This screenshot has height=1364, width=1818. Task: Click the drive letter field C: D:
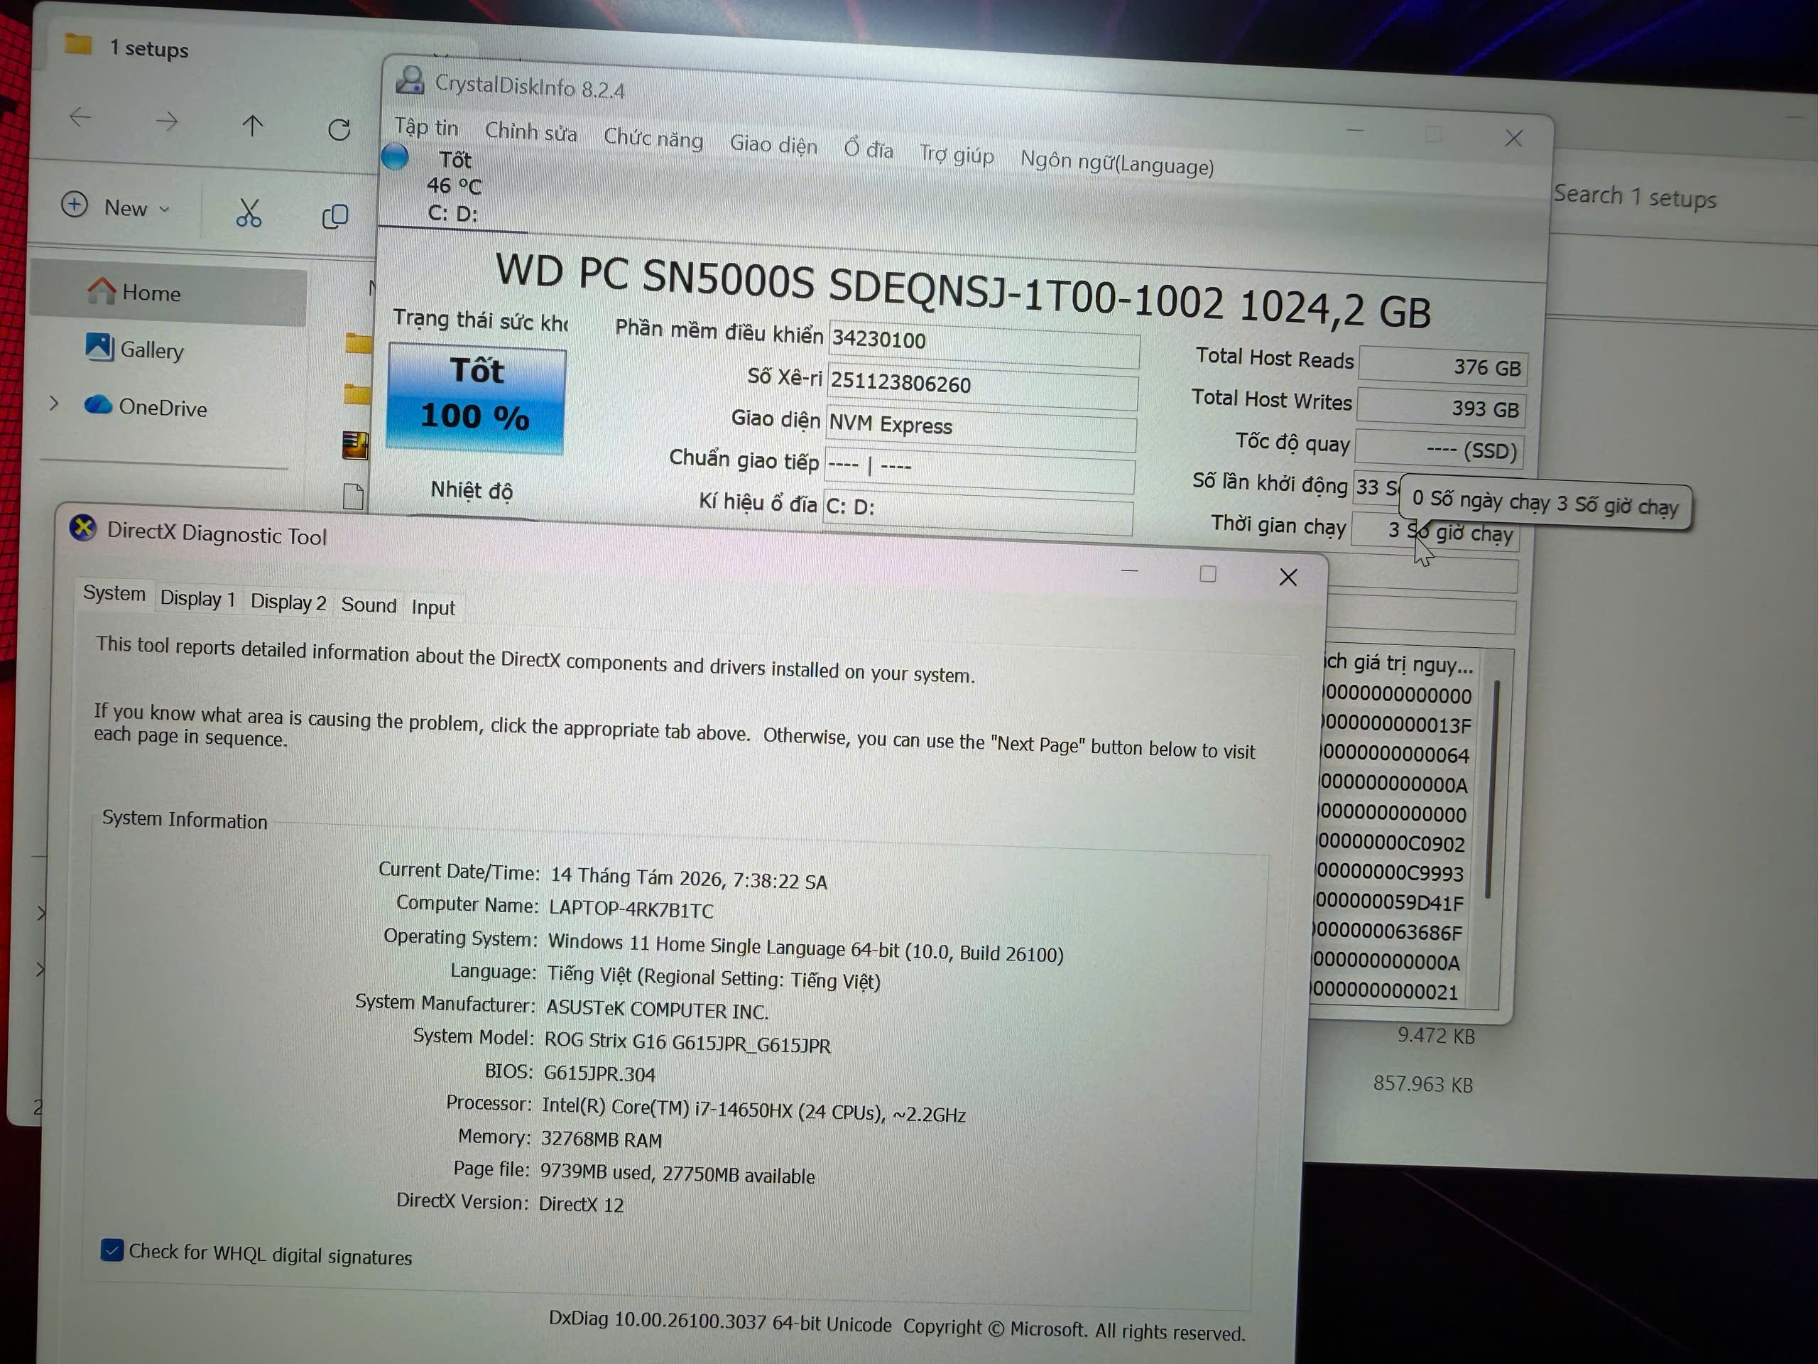pyautogui.click(x=977, y=512)
